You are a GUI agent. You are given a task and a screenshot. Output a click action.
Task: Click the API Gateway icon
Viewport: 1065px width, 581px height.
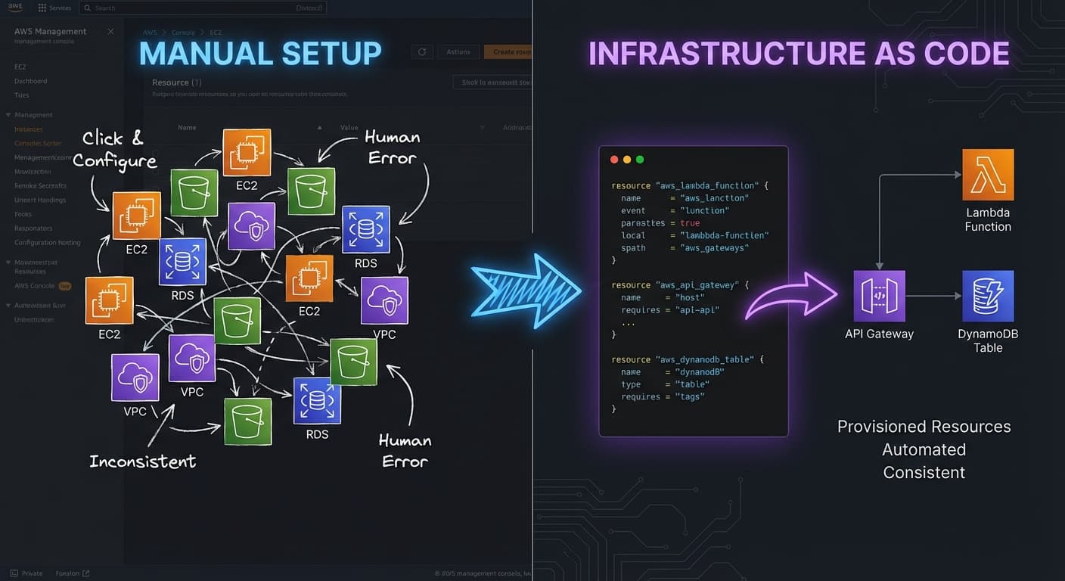click(x=879, y=296)
